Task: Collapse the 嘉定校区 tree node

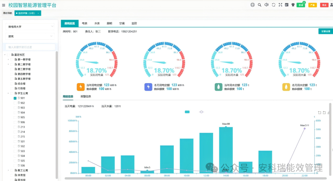Action: click(x=5, y=55)
